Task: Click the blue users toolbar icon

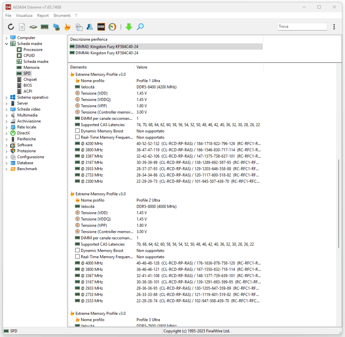Action: pos(90,27)
